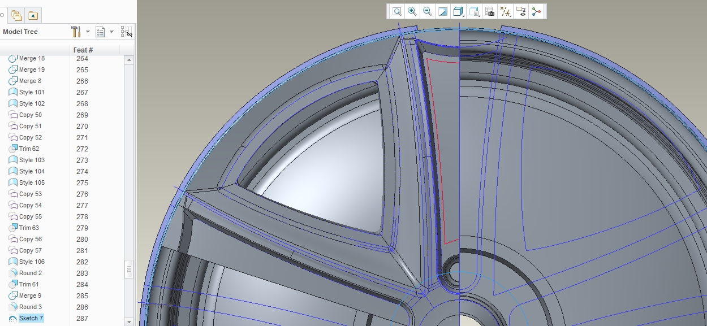Screen dimensions: 707x326
Task: Toggle the Annotation Display icon
Action: [521, 11]
